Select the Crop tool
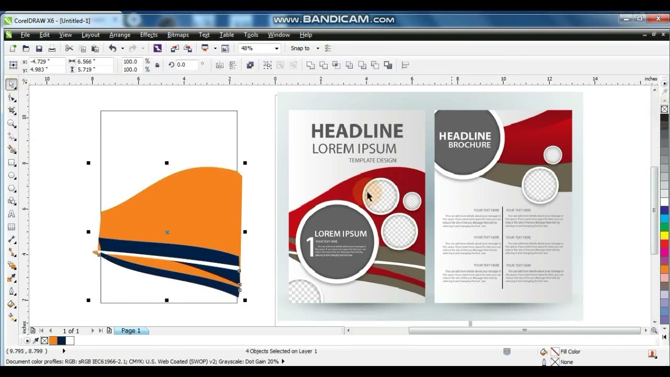The image size is (670, 377). point(12,110)
